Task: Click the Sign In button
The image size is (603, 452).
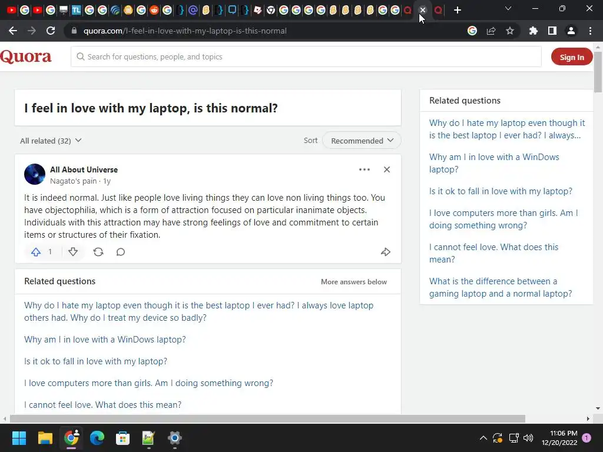Action: [x=572, y=57]
